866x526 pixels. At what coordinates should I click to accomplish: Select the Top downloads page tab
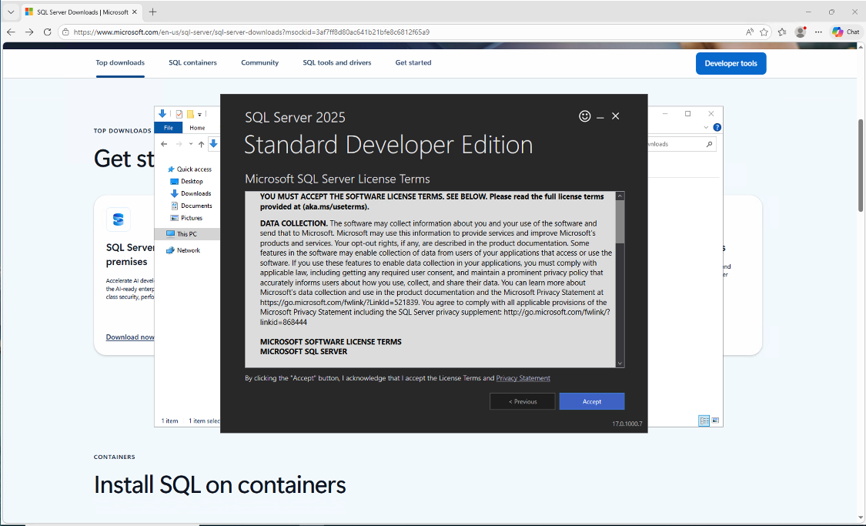(120, 63)
